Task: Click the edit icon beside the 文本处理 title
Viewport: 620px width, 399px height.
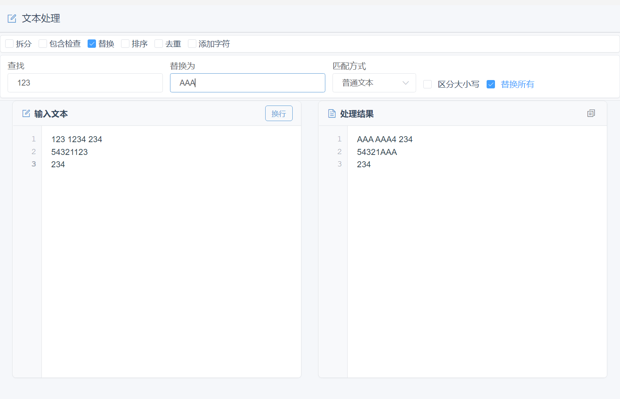Action: (12, 18)
